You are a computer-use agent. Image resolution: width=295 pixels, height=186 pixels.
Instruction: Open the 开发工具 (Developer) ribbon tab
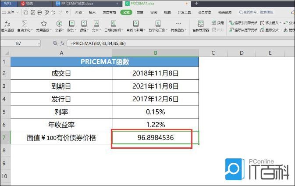point(184,12)
